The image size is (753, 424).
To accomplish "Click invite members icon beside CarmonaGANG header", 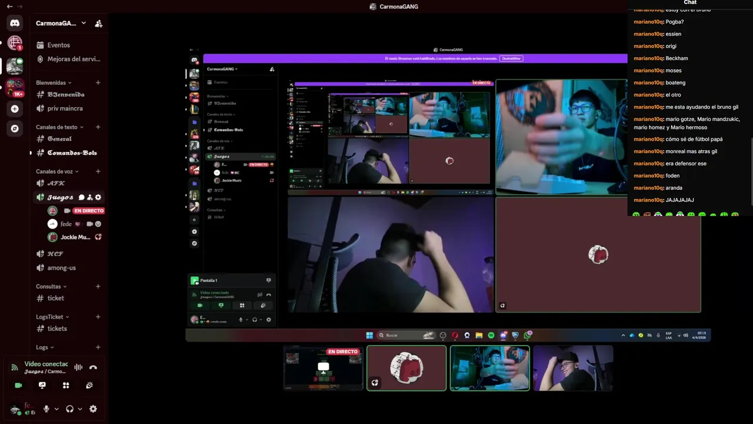I will pyautogui.click(x=98, y=24).
